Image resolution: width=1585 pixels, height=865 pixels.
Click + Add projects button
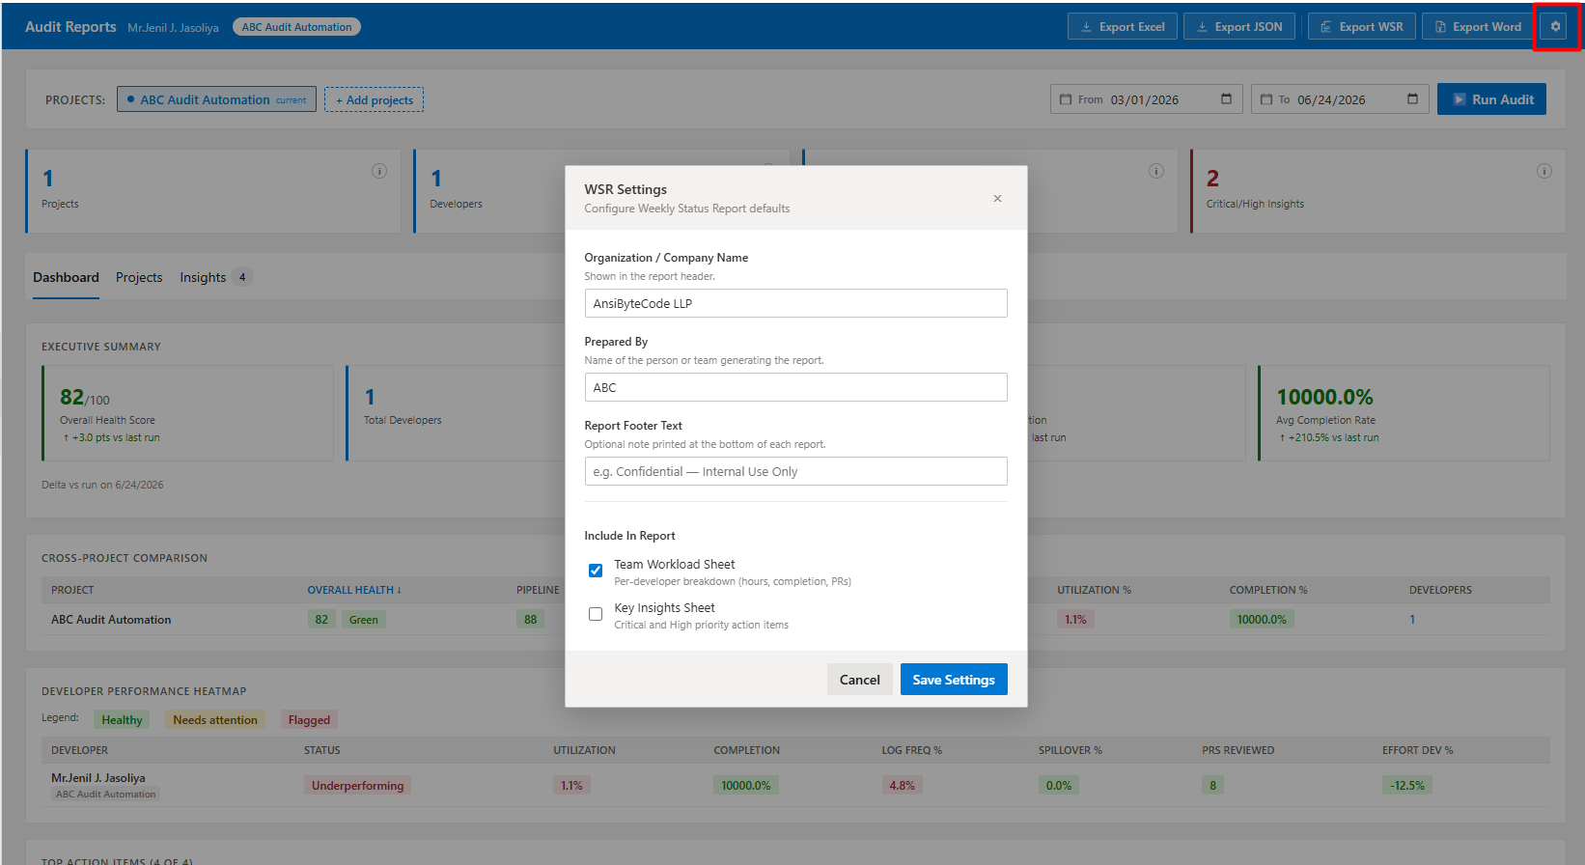coord(374,99)
